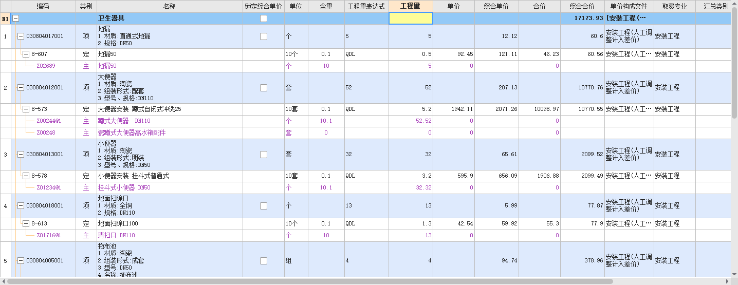
Task: Click the 单位 column header
Action: tap(296, 6)
